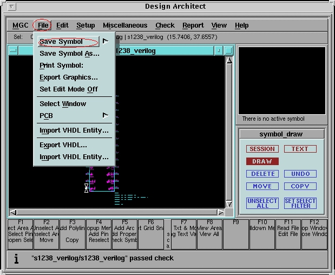Open the Miscellaneous dropdown menu
Screen dimensions: 335x275
tap(125, 25)
